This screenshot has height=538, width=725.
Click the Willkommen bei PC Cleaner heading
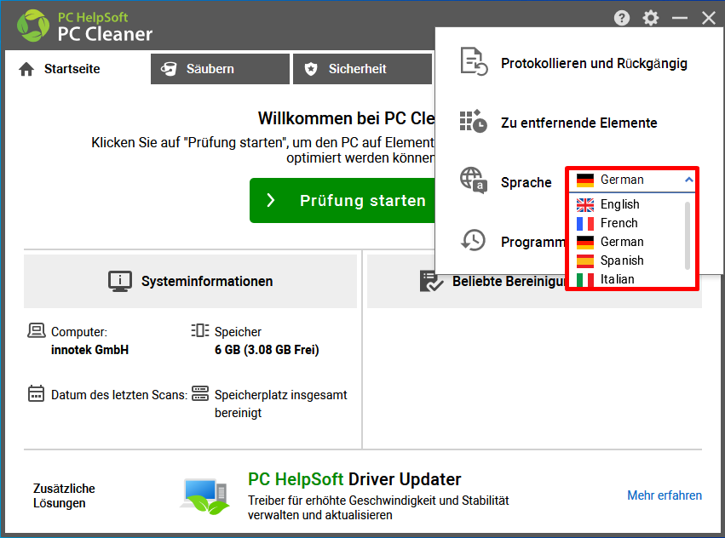click(347, 118)
